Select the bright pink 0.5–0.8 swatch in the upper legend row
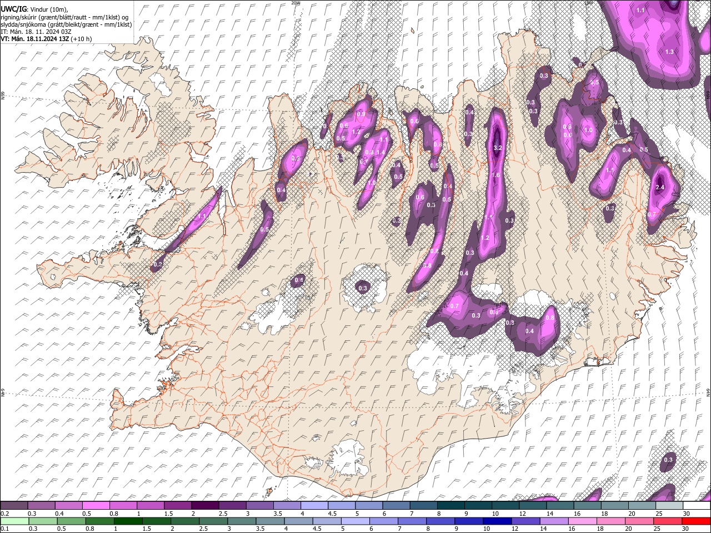Screen dimensions: 711x533 click(x=96, y=506)
